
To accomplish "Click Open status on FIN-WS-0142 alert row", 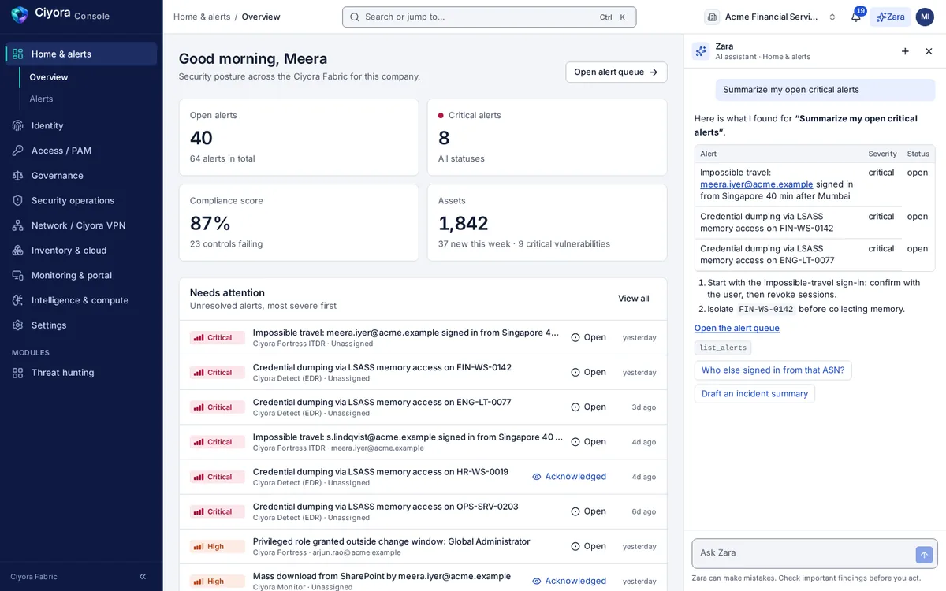I will click(x=588, y=372).
